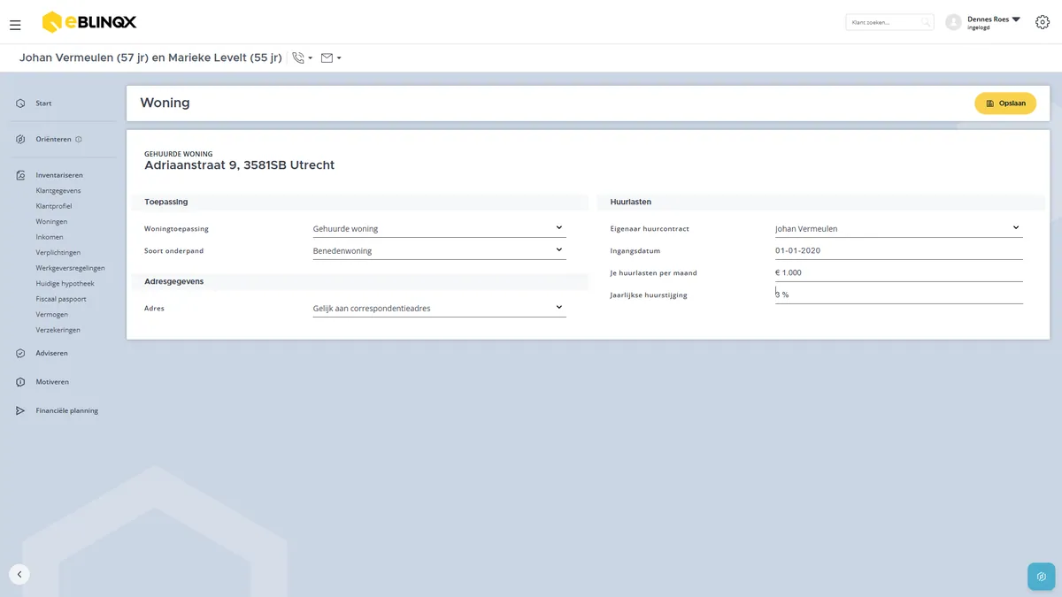This screenshot has height=597, width=1062.
Task: Collapse the sidebar with the arrow button
Action: pos(19,574)
